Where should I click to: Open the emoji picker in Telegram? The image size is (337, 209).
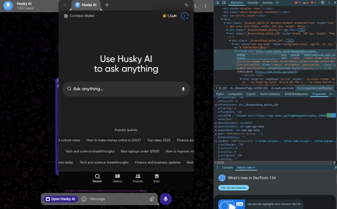point(84,199)
